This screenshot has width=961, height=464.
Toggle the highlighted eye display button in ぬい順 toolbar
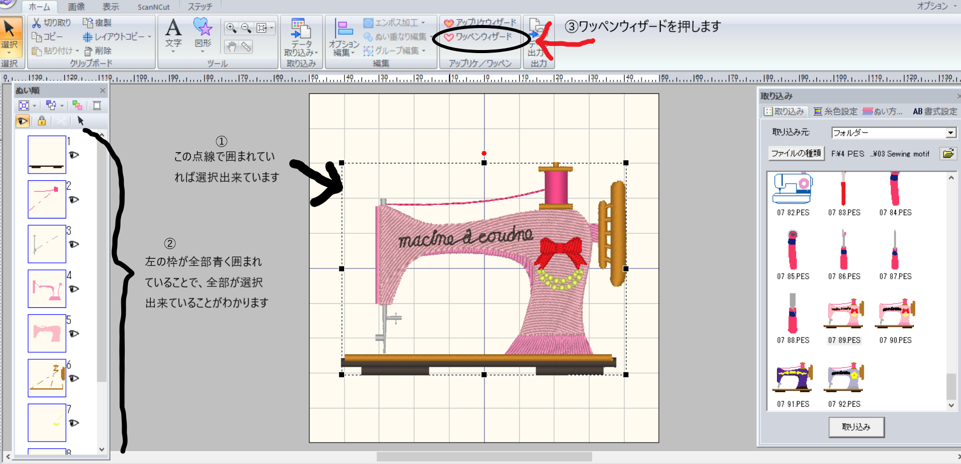(x=22, y=121)
